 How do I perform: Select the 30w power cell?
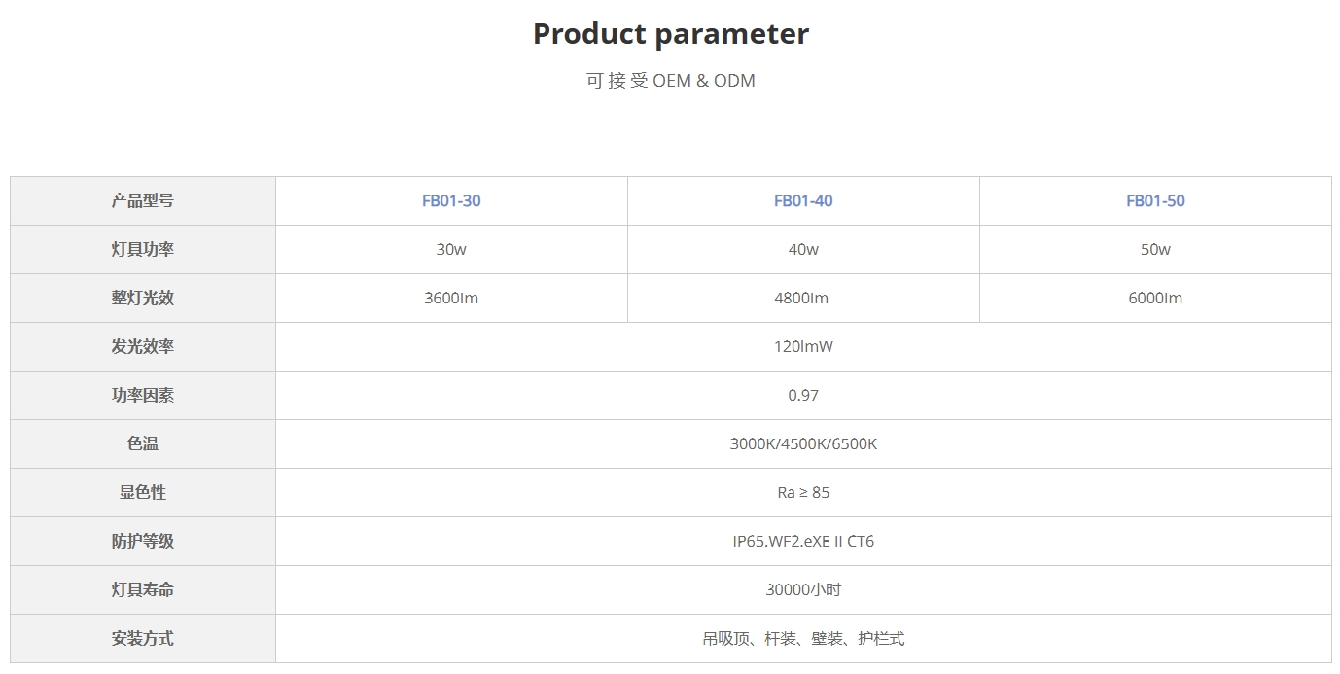coord(451,250)
